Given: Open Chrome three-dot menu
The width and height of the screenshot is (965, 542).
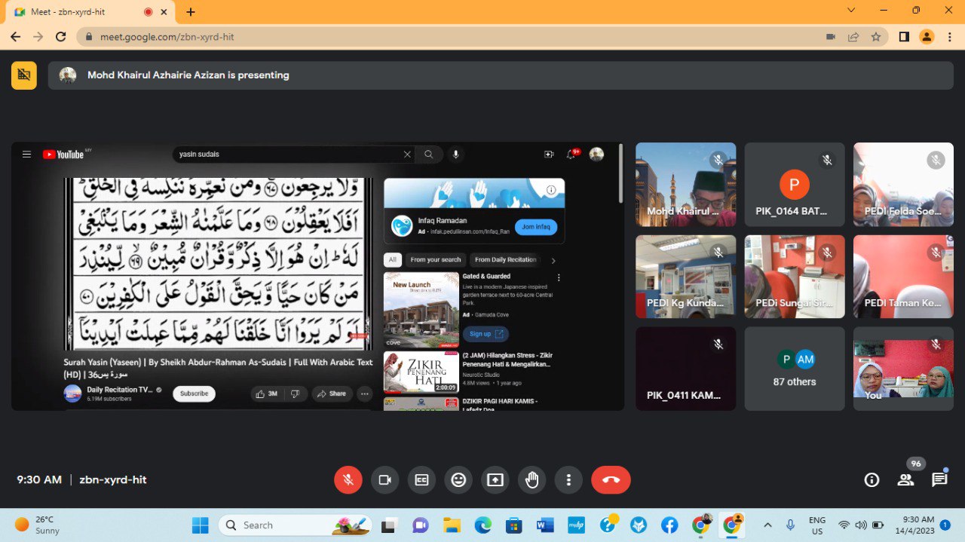Looking at the screenshot, I should tap(949, 36).
